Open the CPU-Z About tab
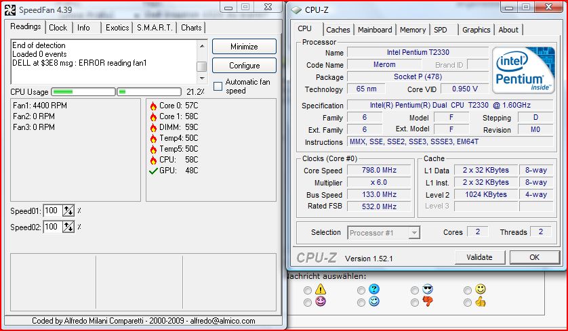Image resolution: width=568 pixels, height=331 pixels. coord(508,30)
